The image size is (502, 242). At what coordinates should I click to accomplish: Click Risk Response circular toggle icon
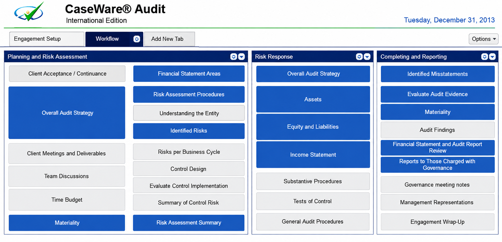tap(359, 57)
